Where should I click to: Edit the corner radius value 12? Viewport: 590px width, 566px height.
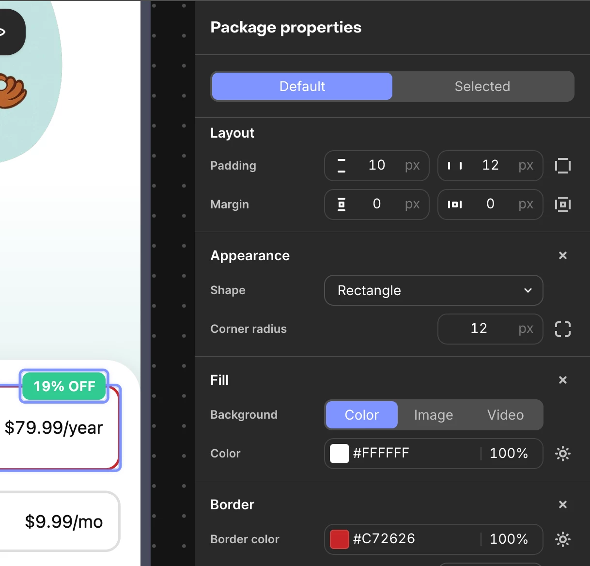pos(479,329)
